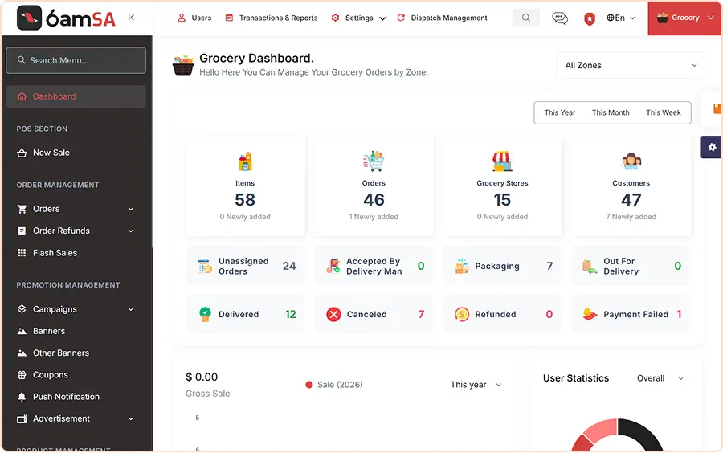Click the Accepted By Delivery Man icon
Image resolution: width=723 pixels, height=453 pixels.
coord(333,267)
